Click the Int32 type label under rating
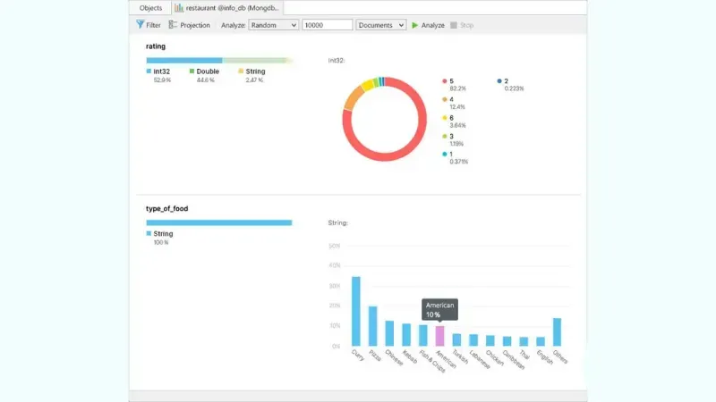The image size is (716, 402). tap(162, 71)
